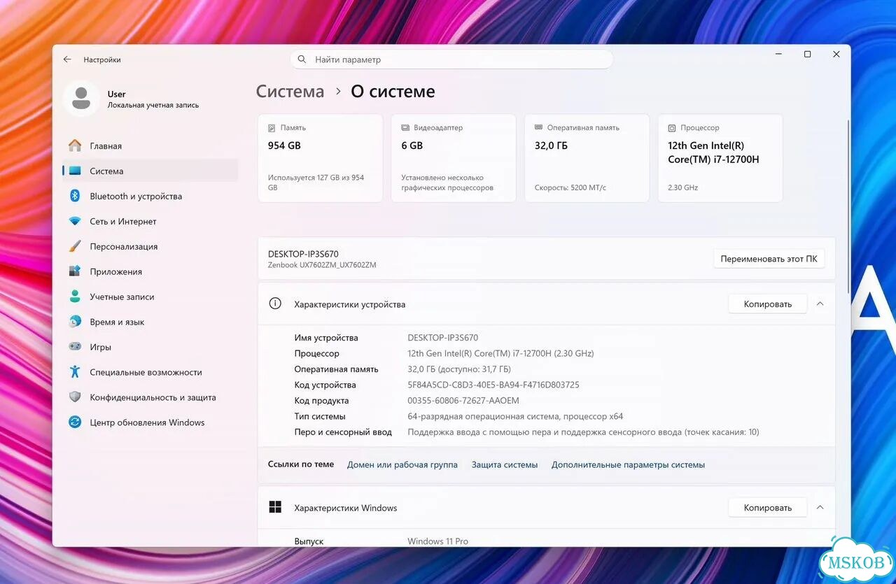Click the Bluetooth icon in sidebar
Viewport: 896px width, 584px height.
pos(75,196)
